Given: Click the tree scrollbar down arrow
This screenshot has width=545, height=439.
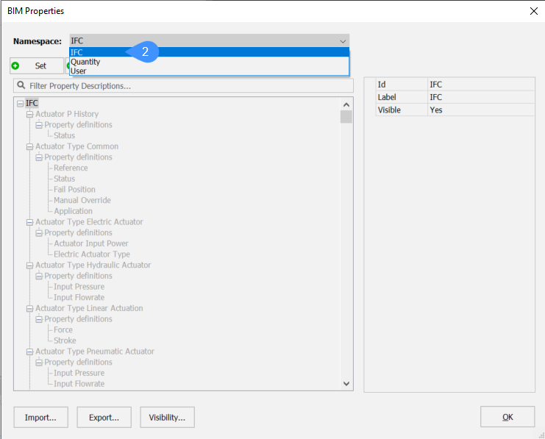Looking at the screenshot, I should click(x=346, y=384).
